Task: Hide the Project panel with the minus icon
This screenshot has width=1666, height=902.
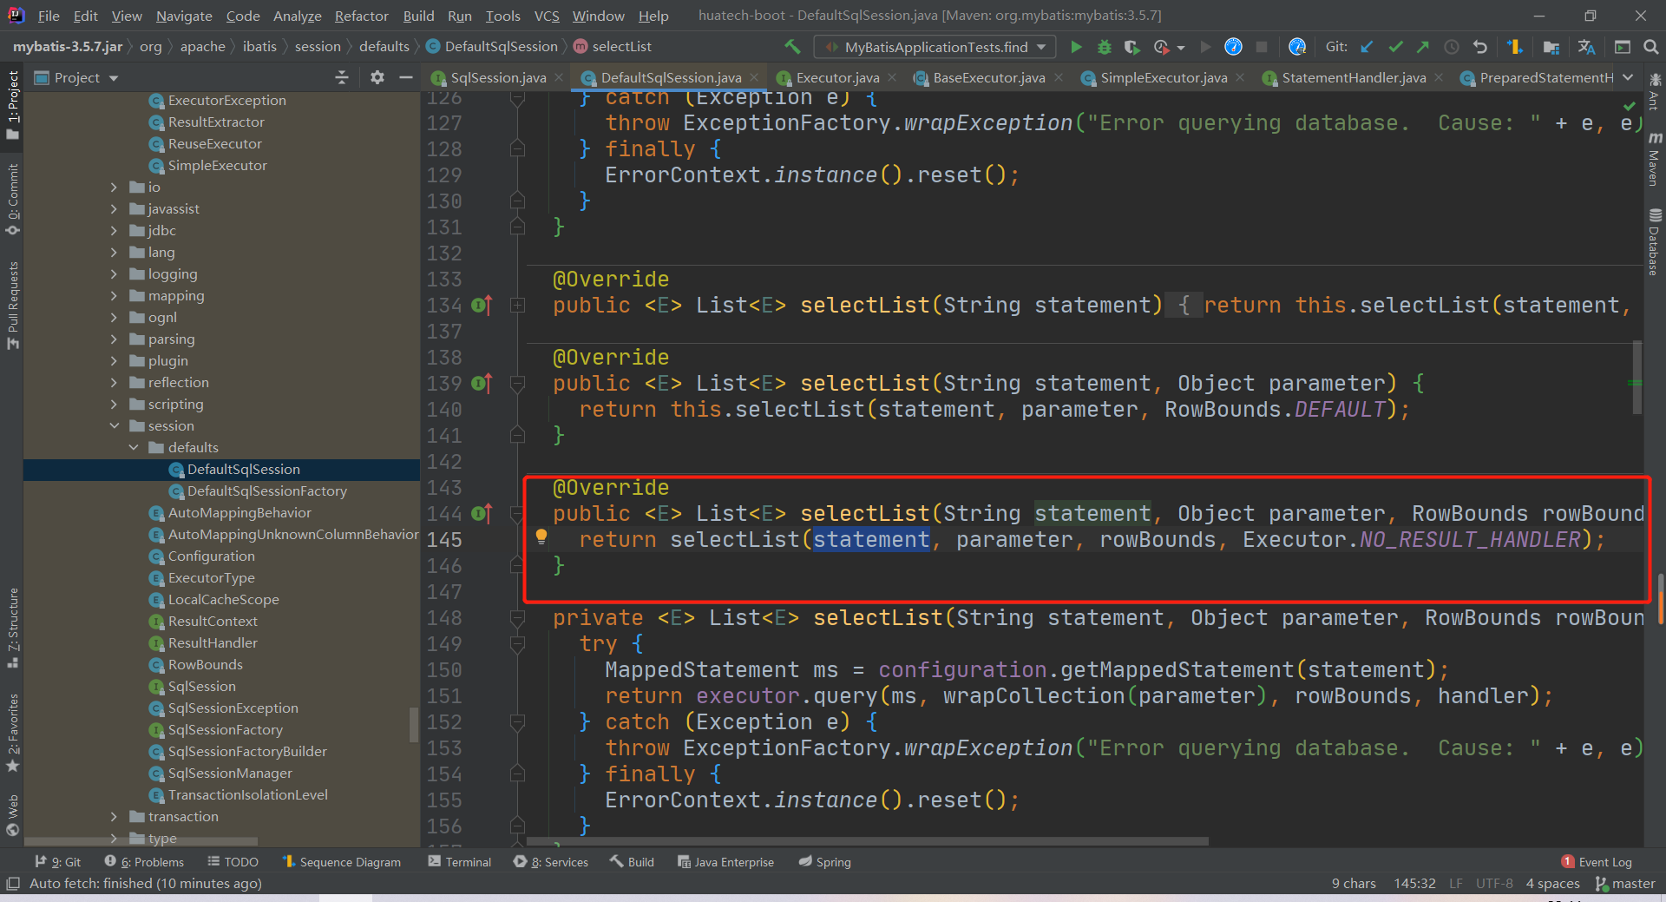Action: click(x=405, y=77)
